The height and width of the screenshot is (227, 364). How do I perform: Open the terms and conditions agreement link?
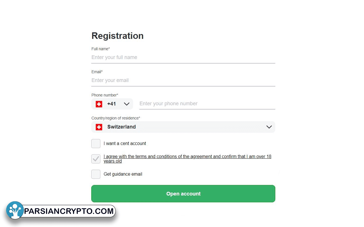(187, 156)
